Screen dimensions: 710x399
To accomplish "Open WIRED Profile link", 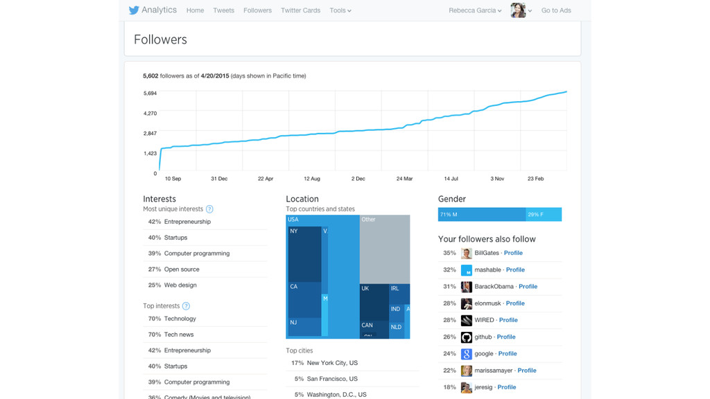I will pos(508,320).
